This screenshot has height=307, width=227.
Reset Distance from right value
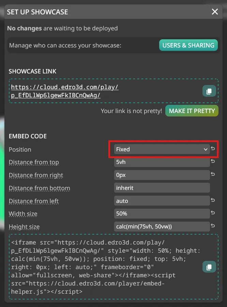pos(213,174)
